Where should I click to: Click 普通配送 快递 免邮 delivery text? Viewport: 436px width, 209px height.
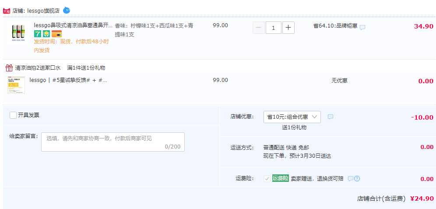pyautogui.click(x=286, y=147)
